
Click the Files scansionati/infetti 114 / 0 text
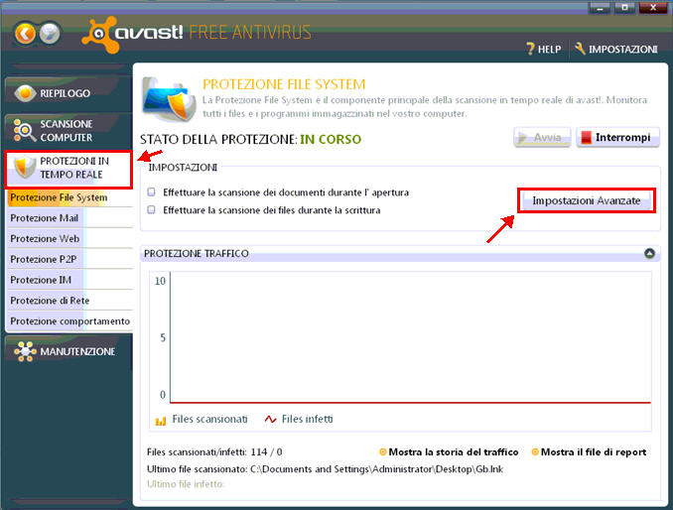[x=214, y=452]
